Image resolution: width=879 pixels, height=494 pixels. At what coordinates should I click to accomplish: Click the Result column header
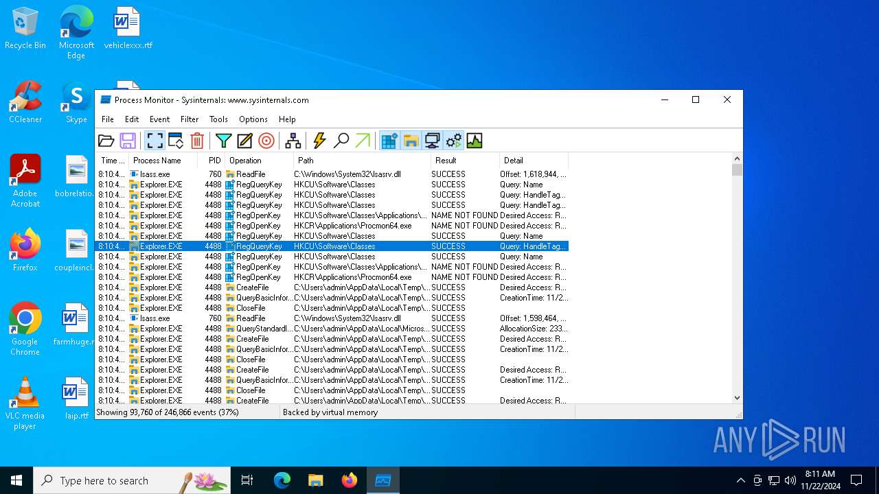(x=465, y=161)
